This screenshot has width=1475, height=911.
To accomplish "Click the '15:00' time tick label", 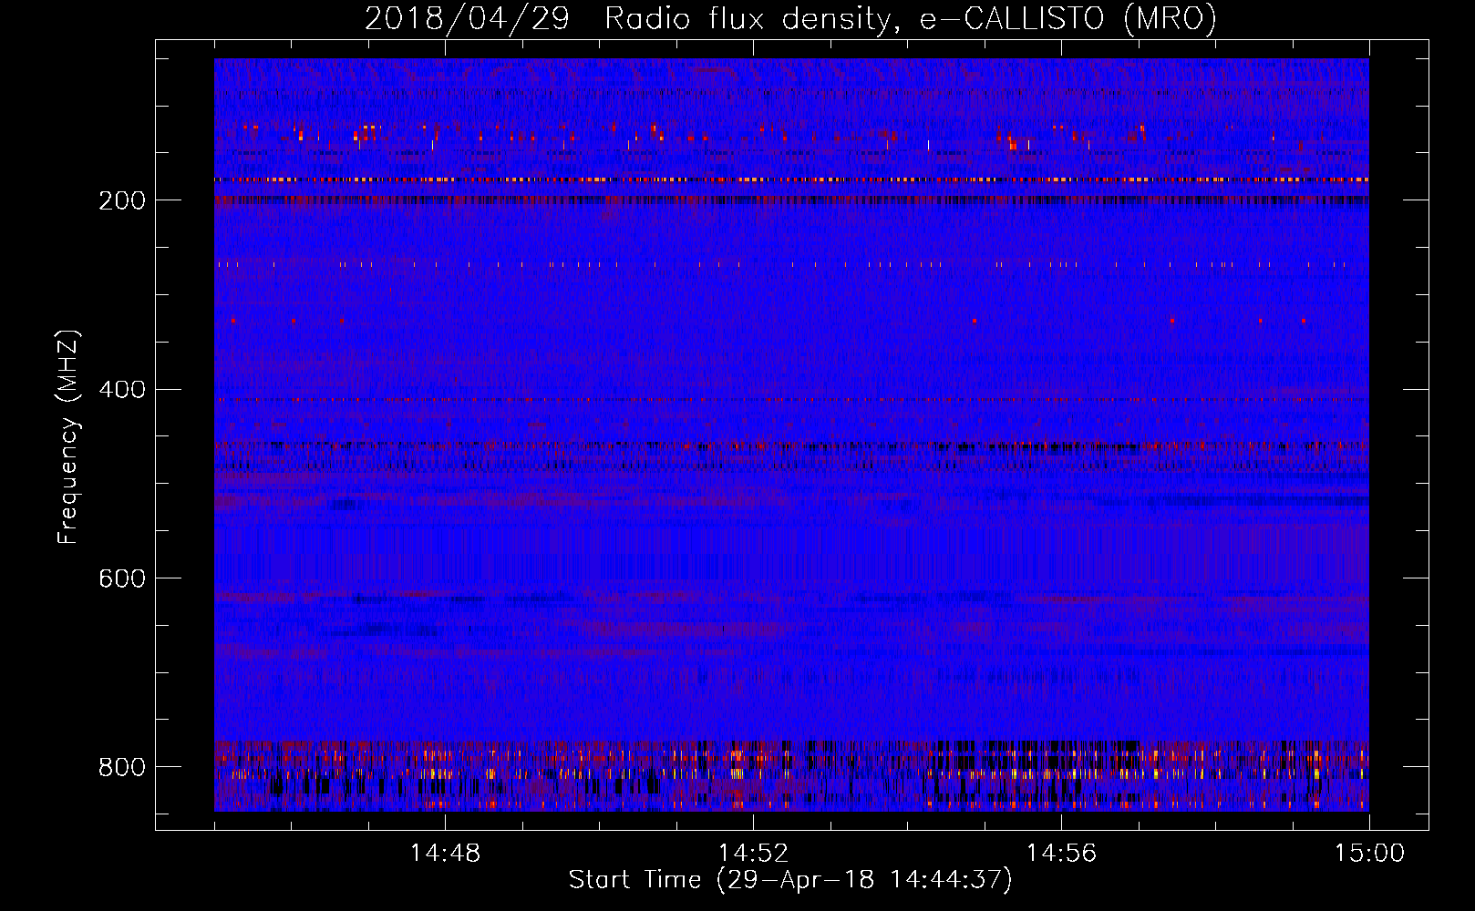I will click(1369, 854).
